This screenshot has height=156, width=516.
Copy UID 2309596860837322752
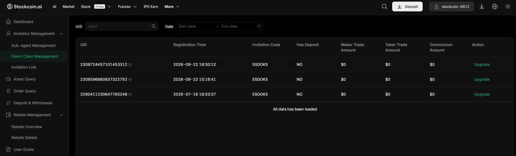130,80
